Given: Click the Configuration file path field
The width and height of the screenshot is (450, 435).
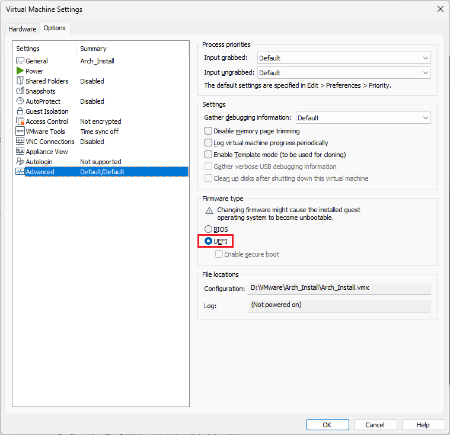Looking at the screenshot, I should click(x=339, y=288).
